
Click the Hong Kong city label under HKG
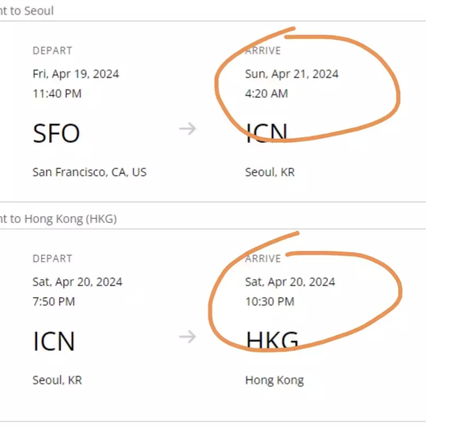274,380
